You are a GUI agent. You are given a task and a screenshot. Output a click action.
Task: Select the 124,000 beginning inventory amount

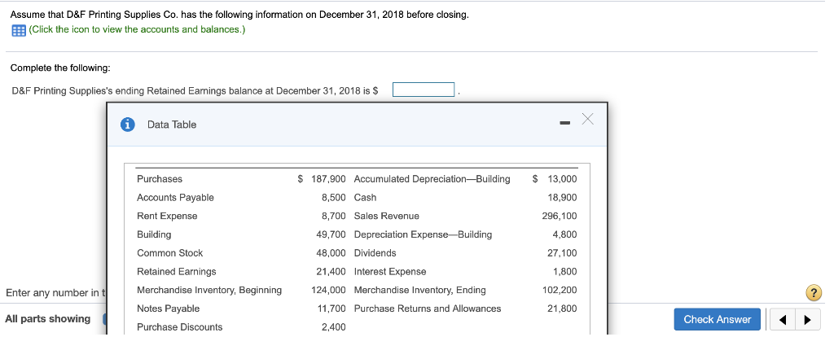pos(328,291)
